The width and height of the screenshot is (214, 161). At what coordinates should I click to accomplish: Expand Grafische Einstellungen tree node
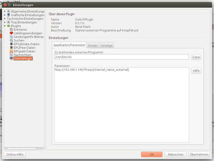coord(5,15)
